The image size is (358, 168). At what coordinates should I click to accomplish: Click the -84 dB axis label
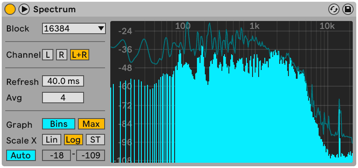pyautogui.click(x=125, y=124)
